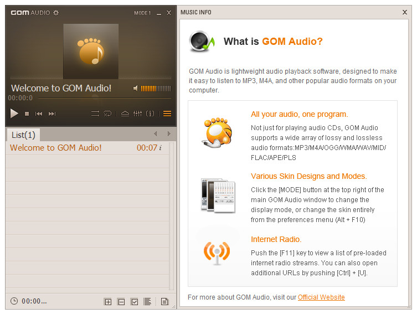Select the List(1) playlist tab
This screenshot has width=417, height=314.
click(23, 135)
